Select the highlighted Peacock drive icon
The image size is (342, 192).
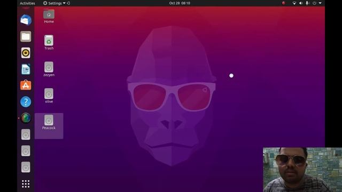(x=49, y=122)
